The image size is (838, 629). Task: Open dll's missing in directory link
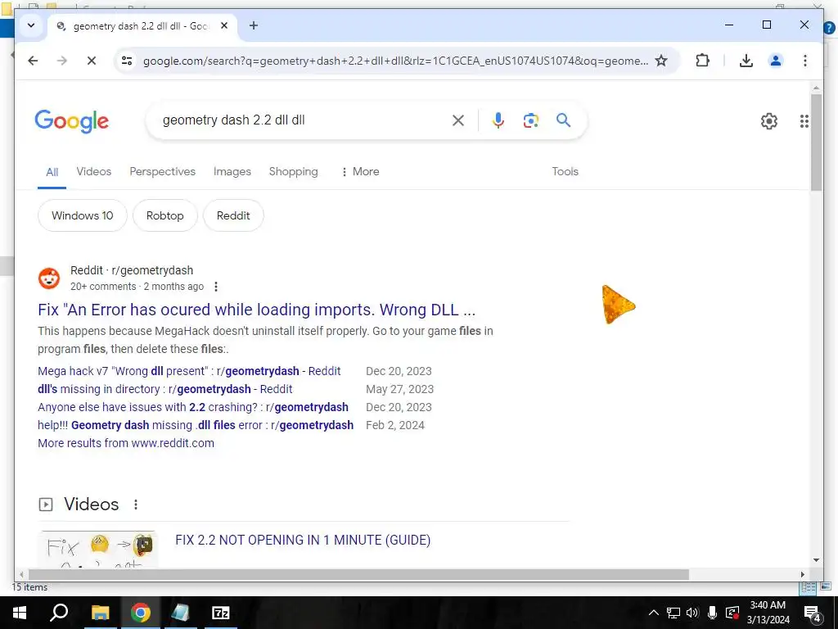pos(165,389)
